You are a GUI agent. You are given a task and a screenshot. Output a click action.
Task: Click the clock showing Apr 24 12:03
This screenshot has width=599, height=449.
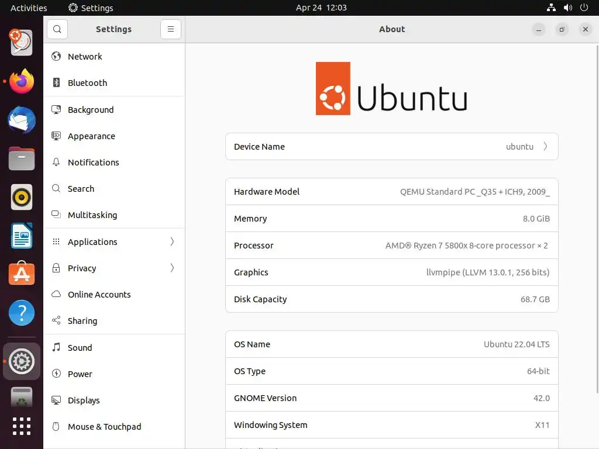coord(321,8)
